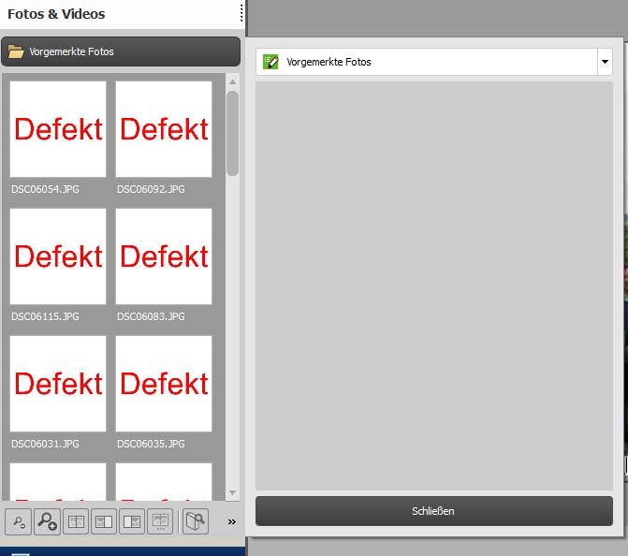Open the folder icon next to Vorgemerkte Fotos

(x=16, y=51)
